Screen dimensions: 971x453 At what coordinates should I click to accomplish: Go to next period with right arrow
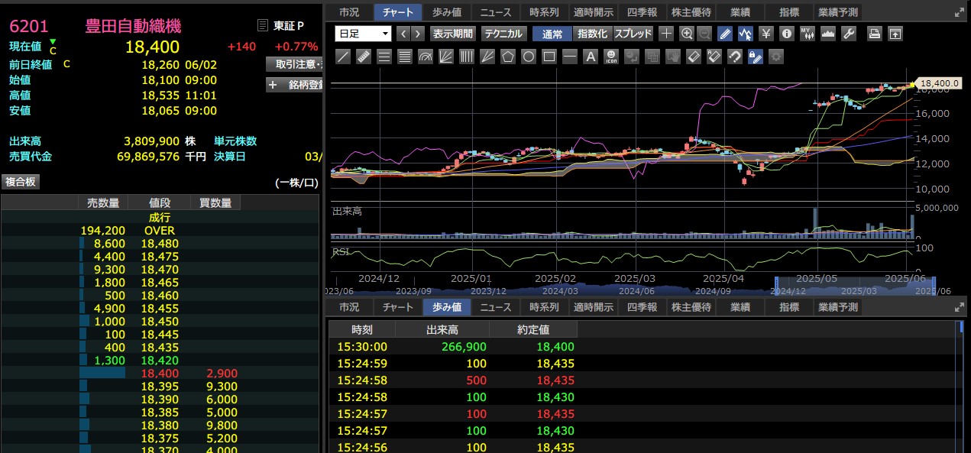point(419,34)
